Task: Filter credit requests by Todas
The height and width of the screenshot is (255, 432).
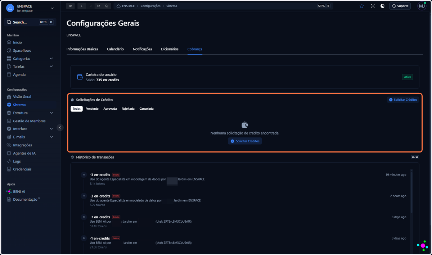Action: 77,109
